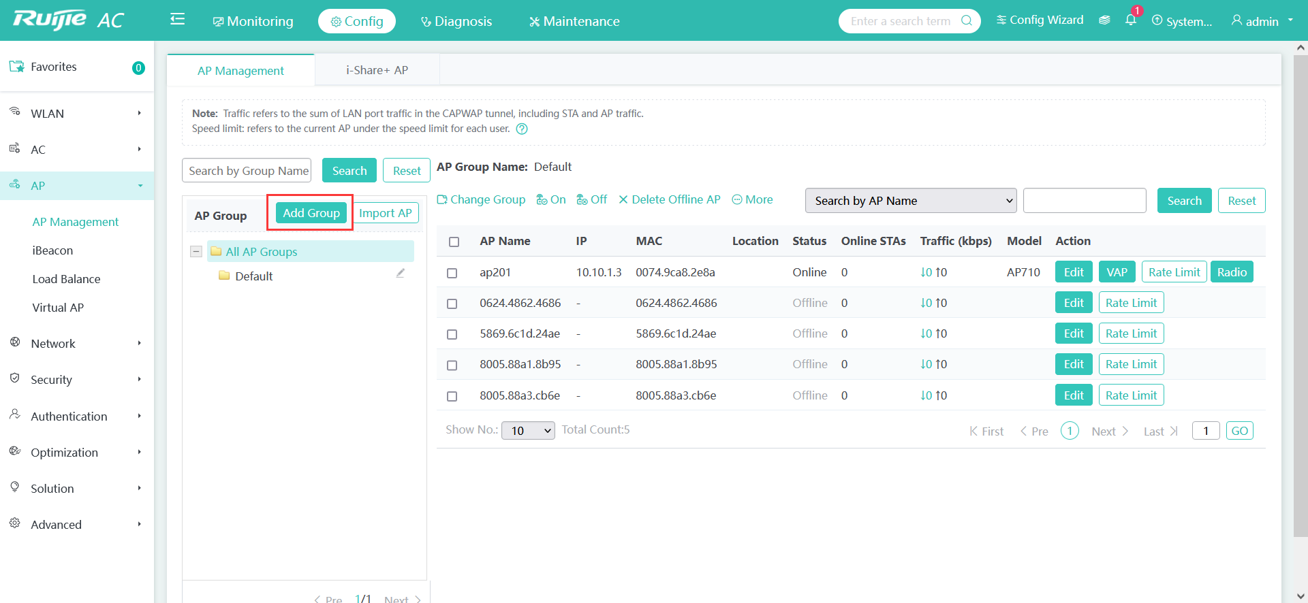Collapse the All AP Groups tree node

click(196, 252)
